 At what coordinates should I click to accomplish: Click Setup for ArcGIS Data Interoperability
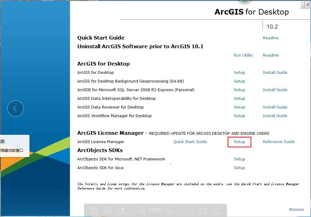[239, 99]
